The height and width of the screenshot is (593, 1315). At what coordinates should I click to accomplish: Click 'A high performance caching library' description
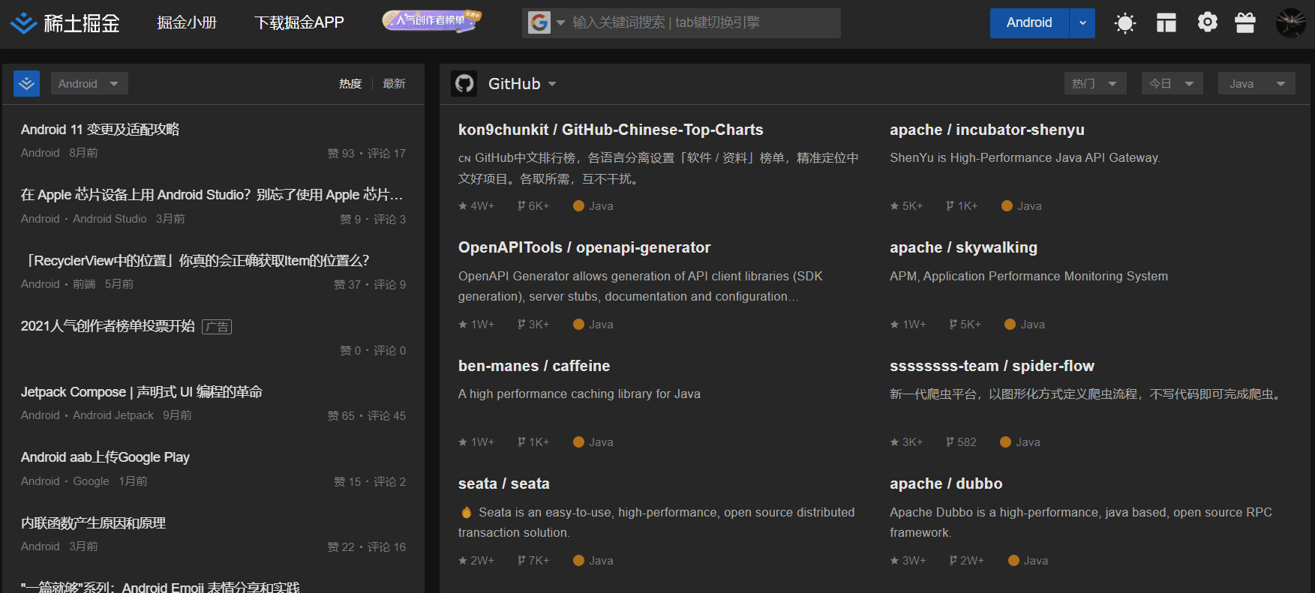coord(579,394)
